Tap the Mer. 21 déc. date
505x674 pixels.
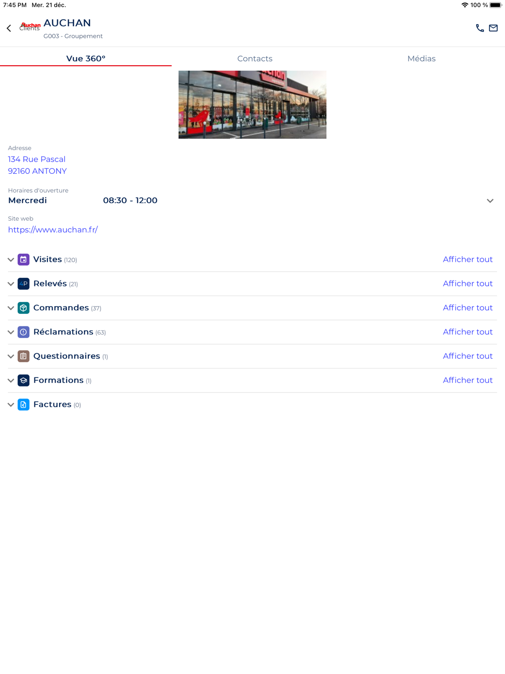click(49, 5)
